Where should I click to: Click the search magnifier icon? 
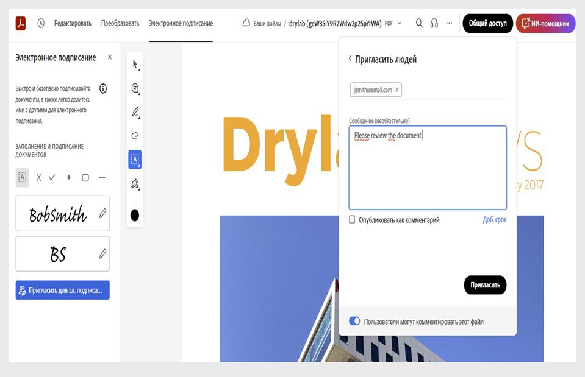[x=419, y=23]
